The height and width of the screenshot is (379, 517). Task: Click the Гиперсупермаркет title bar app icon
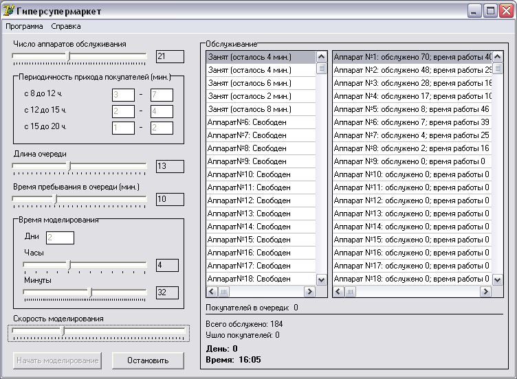pos(8,10)
